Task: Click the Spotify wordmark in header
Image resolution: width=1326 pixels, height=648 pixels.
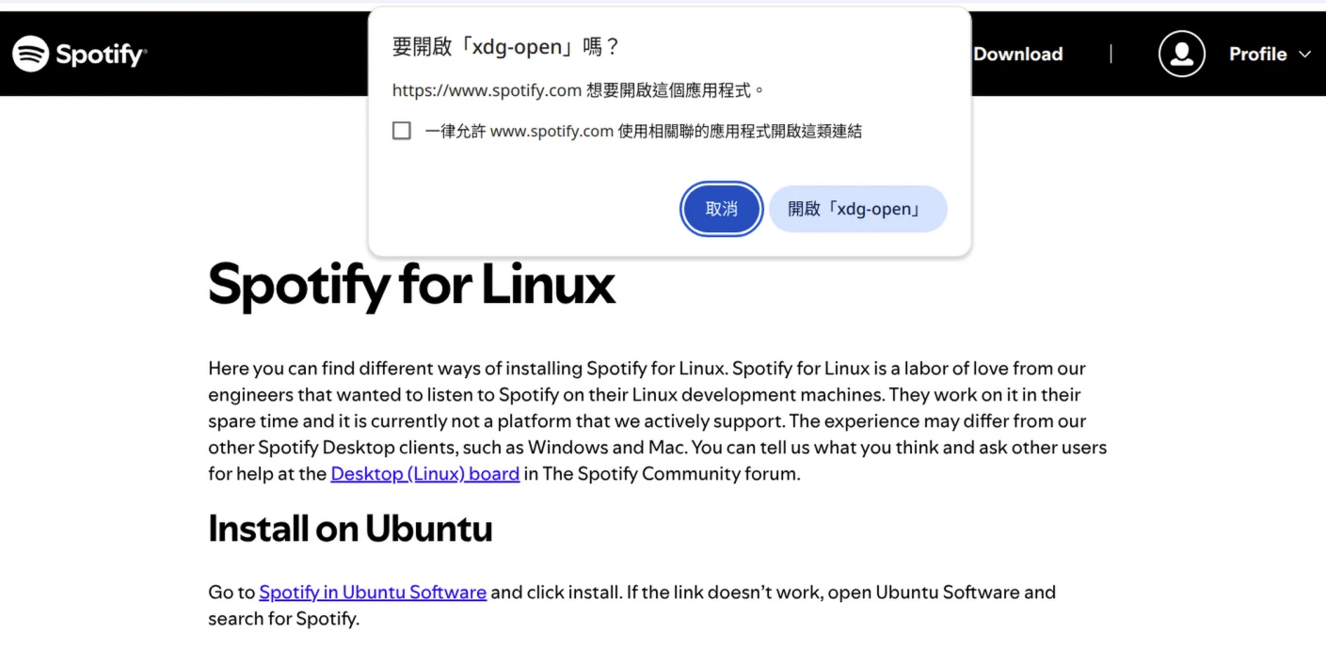Action: click(x=101, y=55)
